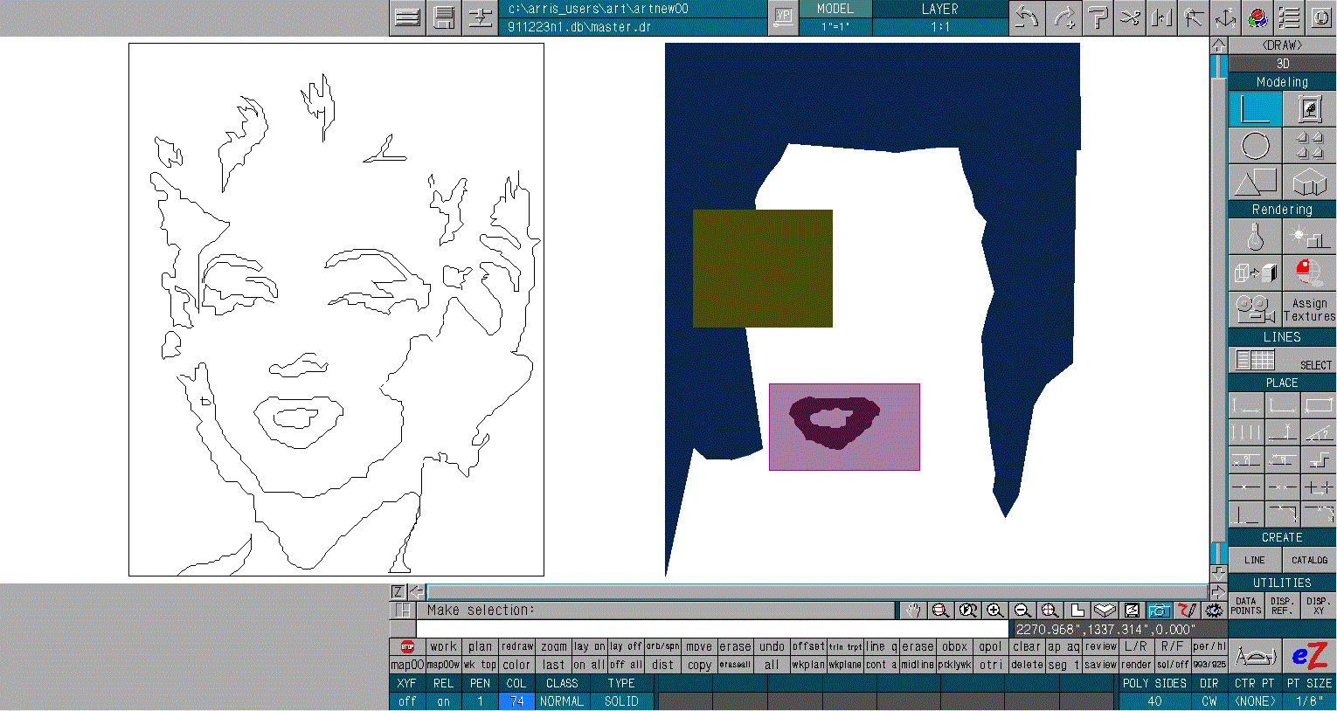The image size is (1337, 711).
Task: Click the undo curved arrow icon
Action: pos(1027,17)
